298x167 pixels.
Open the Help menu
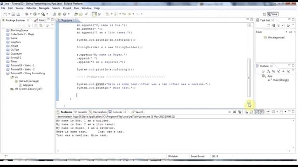(x=97, y=8)
